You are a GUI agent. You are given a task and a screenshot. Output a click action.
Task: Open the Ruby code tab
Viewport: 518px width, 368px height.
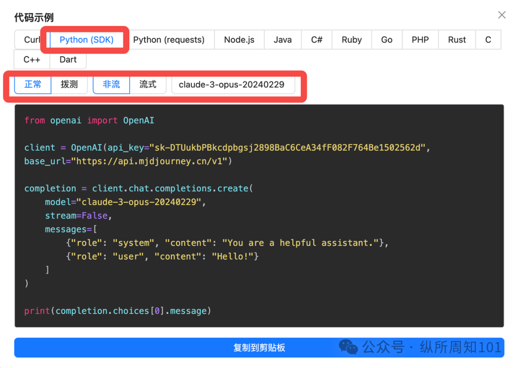coord(352,40)
